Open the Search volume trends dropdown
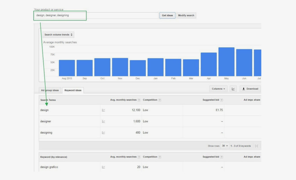Image resolution: width=296 pixels, height=180 pixels. click(x=58, y=35)
